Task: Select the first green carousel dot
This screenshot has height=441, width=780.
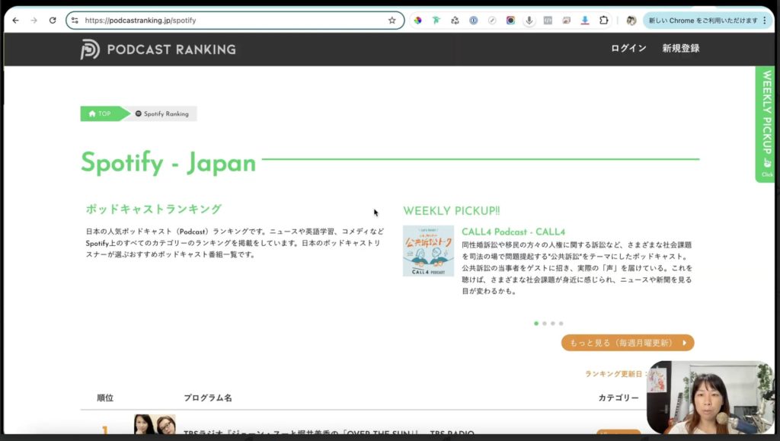Action: [536, 323]
